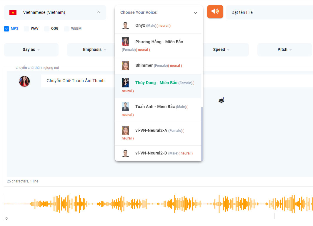Open the Pitch dropdown
Image resolution: width=313 pixels, height=226 pixels.
(284, 49)
